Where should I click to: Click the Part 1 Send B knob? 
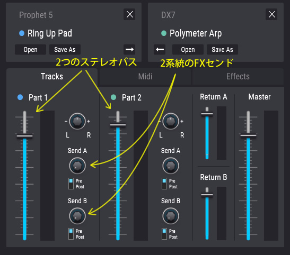tap(77, 216)
